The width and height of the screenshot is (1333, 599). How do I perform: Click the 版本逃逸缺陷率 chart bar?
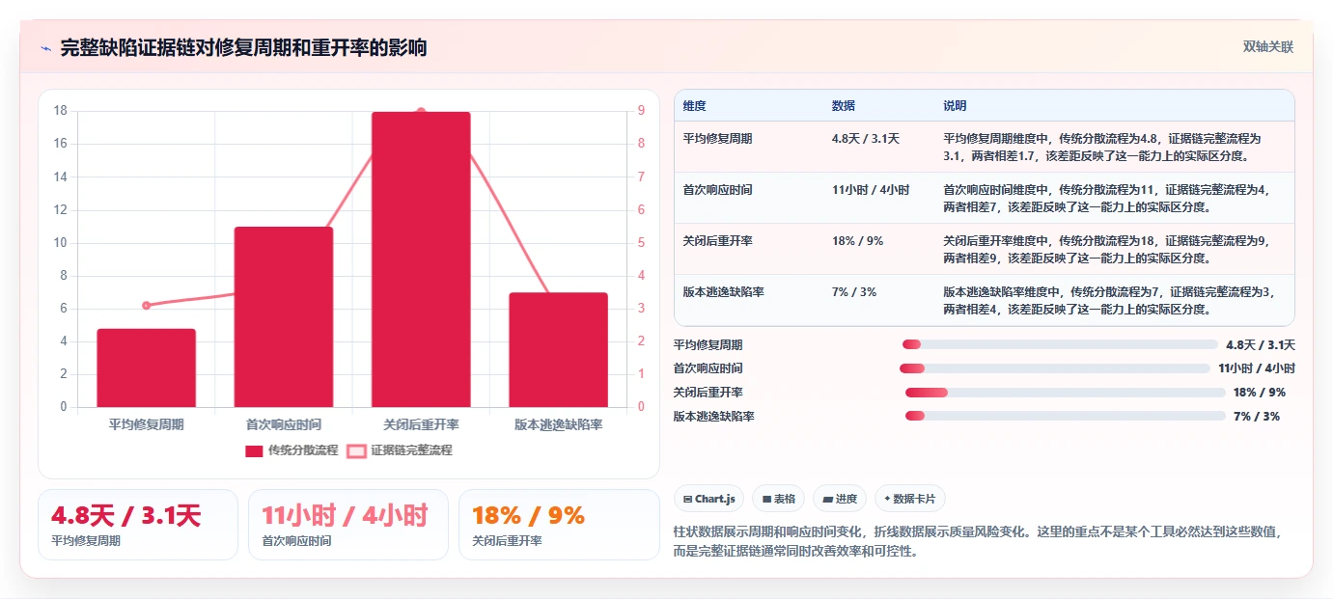pyautogui.click(x=558, y=349)
